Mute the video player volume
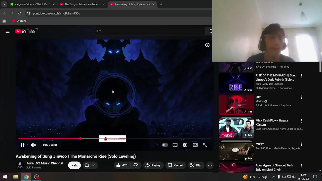Viewport: 322px width, 181px height. [x=33, y=145]
